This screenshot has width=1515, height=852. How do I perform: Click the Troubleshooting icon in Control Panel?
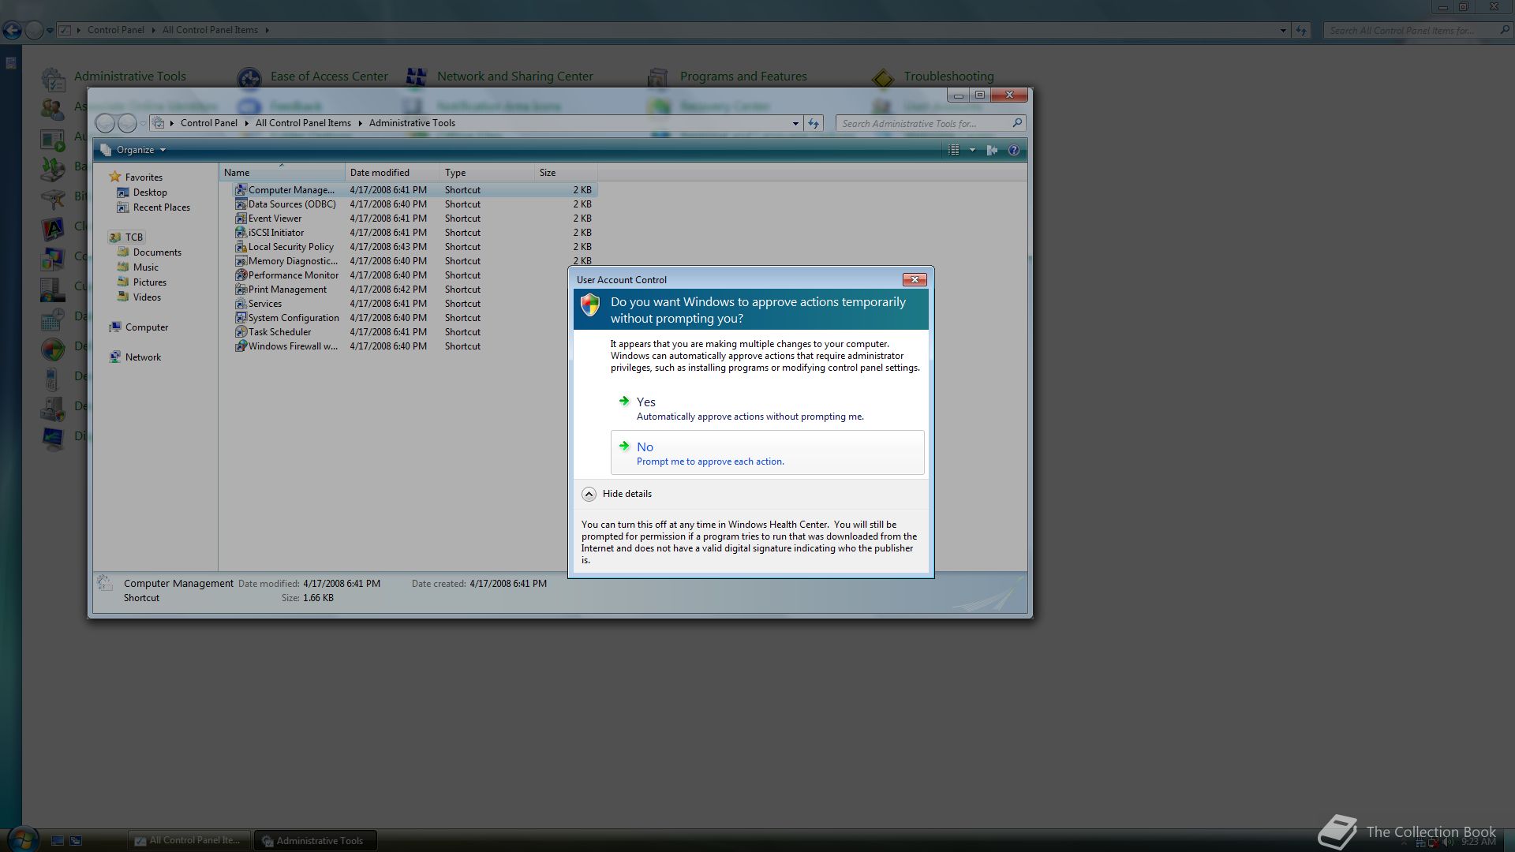[883, 78]
